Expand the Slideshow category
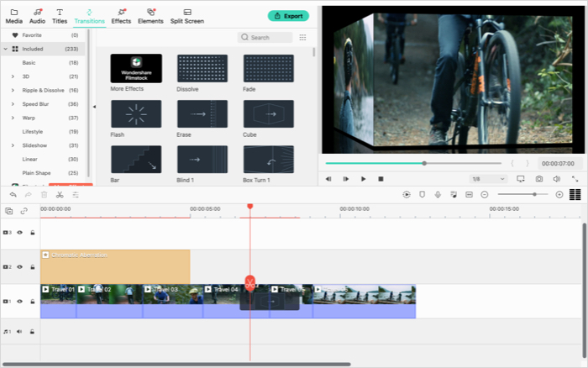Viewport: 588px width, 368px height. tap(13, 145)
